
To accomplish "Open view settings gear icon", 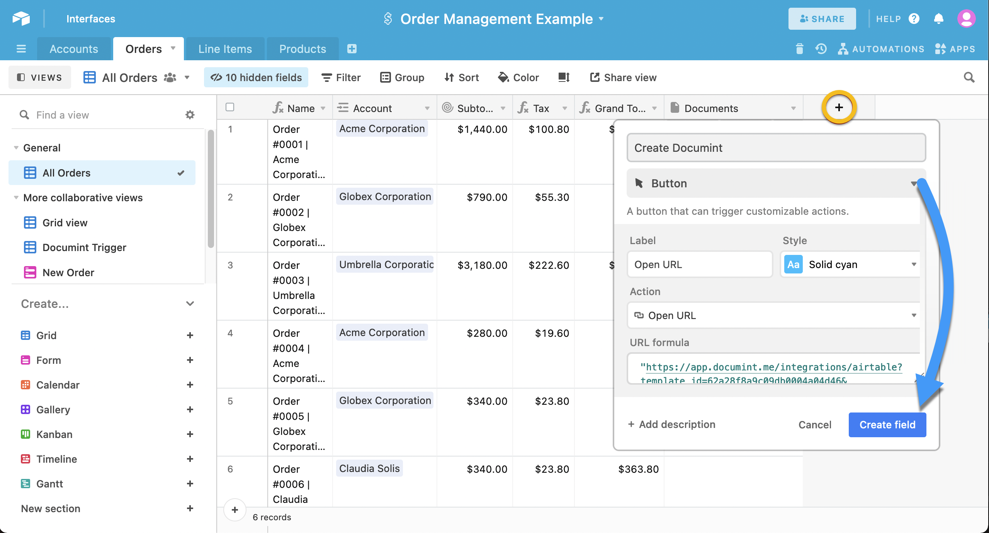I will click(190, 115).
